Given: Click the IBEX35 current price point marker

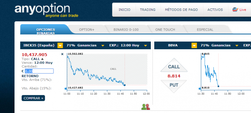Looking at the screenshot, I should tap(125, 85).
